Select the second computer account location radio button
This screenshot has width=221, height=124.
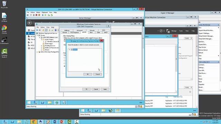pos(65,61)
